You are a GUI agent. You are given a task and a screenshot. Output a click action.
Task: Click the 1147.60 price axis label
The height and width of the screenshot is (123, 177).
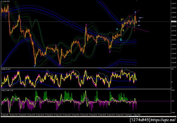(x=174, y=12)
